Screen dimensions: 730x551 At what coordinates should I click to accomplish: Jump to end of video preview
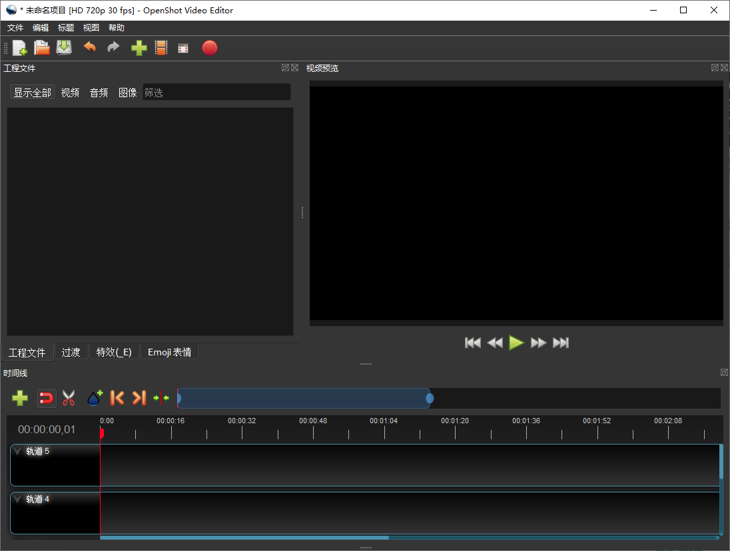561,343
